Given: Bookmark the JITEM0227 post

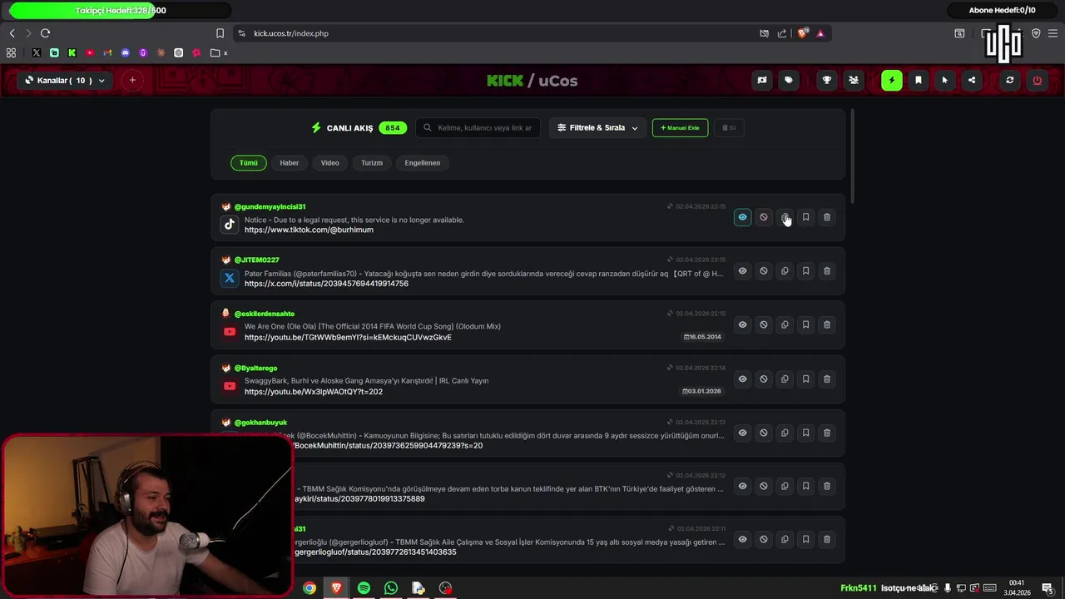Looking at the screenshot, I should pyautogui.click(x=805, y=270).
